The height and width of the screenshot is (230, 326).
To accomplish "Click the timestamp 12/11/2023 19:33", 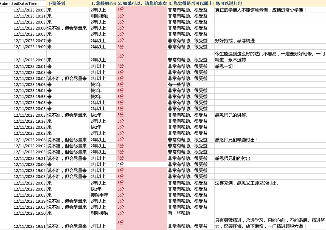I will (x=30, y=121).
